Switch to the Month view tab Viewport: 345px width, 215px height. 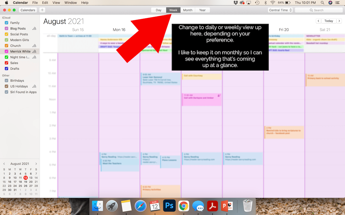[x=187, y=10]
